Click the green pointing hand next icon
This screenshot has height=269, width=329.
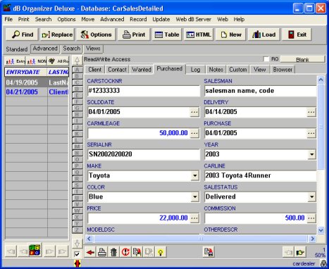point(300,252)
